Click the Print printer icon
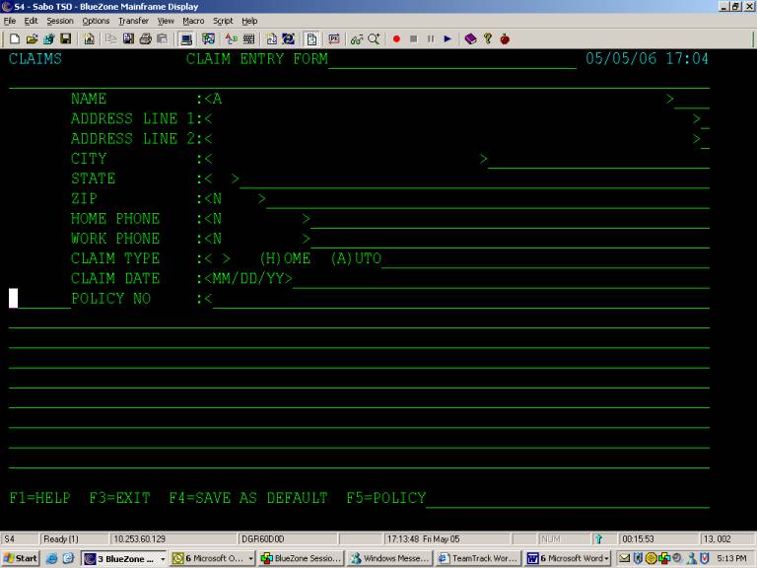Screen dimensions: 757x568 coord(145,39)
